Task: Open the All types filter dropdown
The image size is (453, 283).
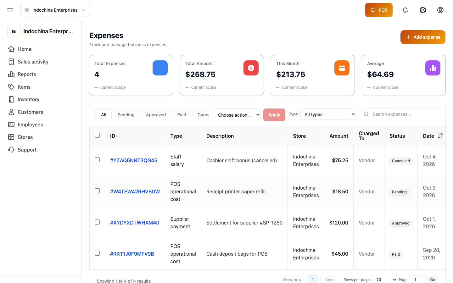Action: [x=328, y=114]
